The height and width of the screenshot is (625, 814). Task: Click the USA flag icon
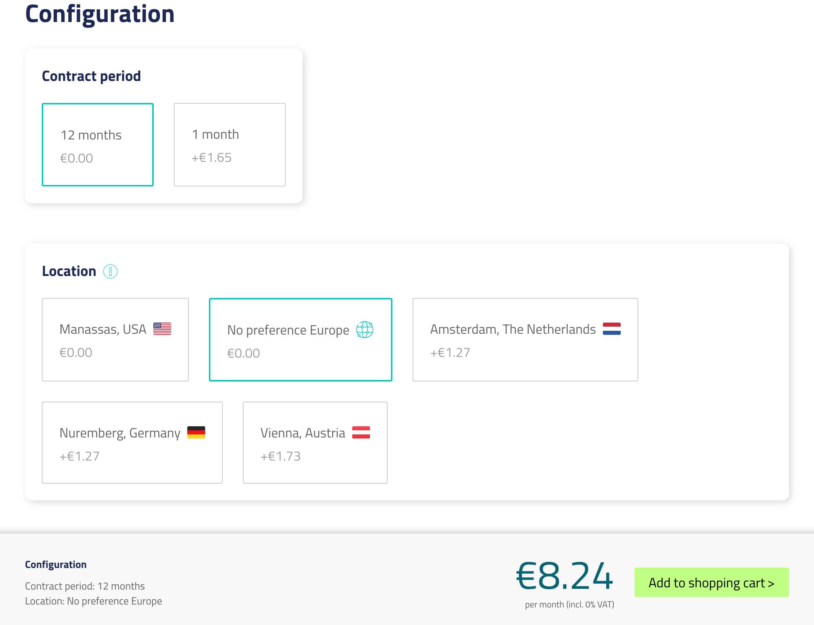click(x=162, y=329)
